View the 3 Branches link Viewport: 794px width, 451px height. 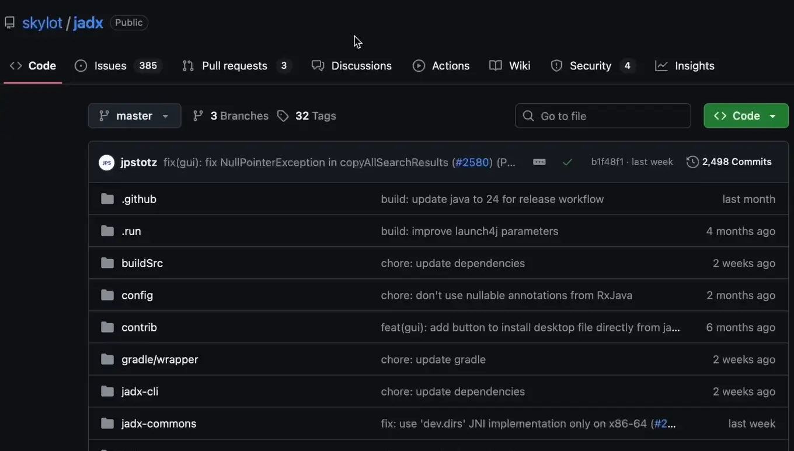point(231,116)
